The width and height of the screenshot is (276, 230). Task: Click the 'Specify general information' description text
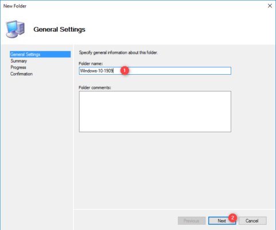point(118,52)
